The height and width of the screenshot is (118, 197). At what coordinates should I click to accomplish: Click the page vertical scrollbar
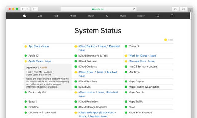[x=191, y=65]
